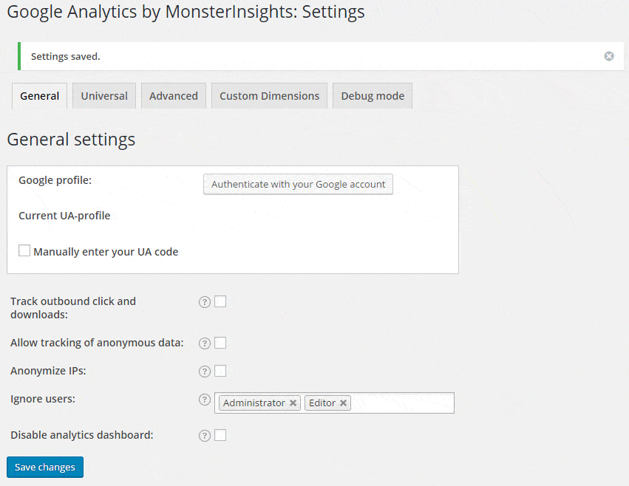Viewport: 629px width, 486px height.
Task: Dismiss the Settings saved notice
Action: [608, 56]
